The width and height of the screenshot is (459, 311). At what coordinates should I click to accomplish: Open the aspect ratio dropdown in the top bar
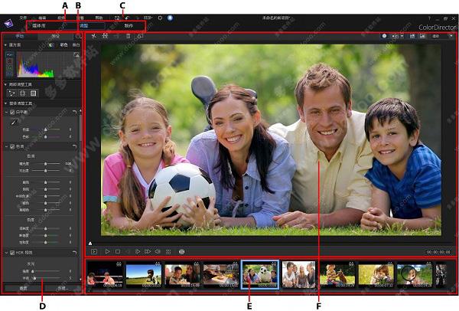point(148,18)
